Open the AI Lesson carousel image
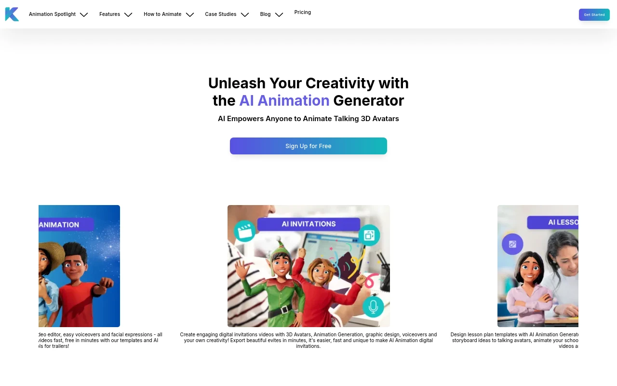This screenshot has height=386, width=617. click(x=538, y=266)
